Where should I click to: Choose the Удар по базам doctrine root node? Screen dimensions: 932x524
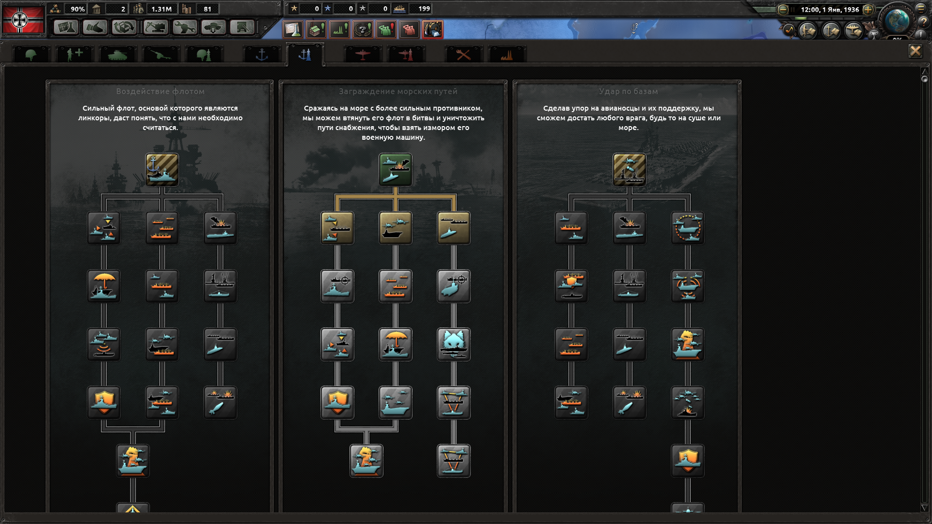(x=629, y=169)
